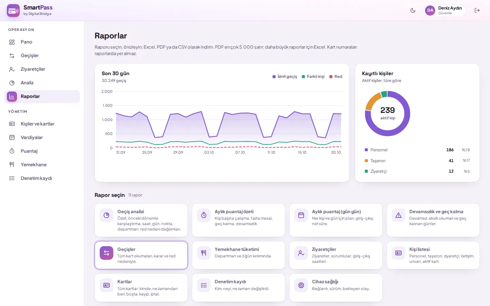Open the Denetim kaydı report card
The width and height of the screenshot is (490, 306).
[x=239, y=288]
